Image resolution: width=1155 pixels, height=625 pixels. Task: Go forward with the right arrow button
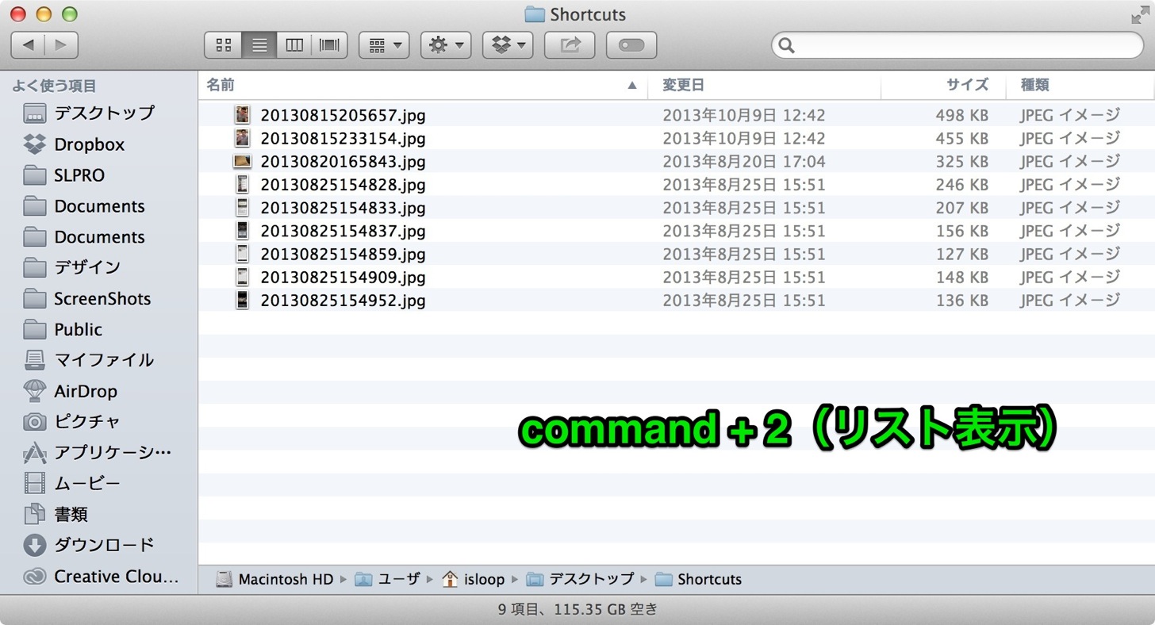click(x=62, y=45)
